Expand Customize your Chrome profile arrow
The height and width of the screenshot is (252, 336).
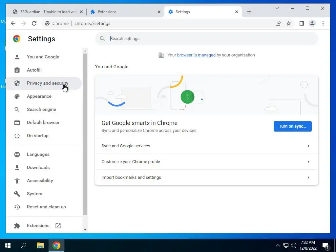point(308,162)
